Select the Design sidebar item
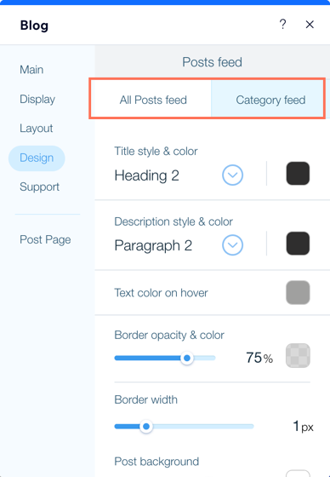 [37, 158]
